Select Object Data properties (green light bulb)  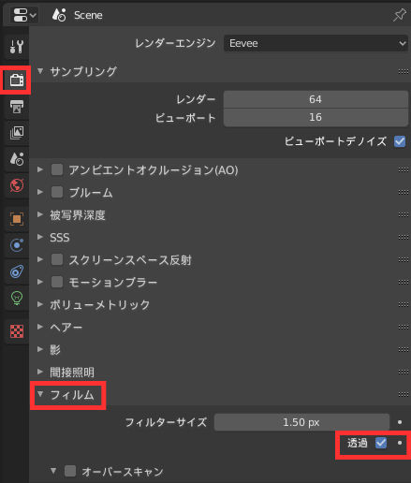click(x=17, y=298)
